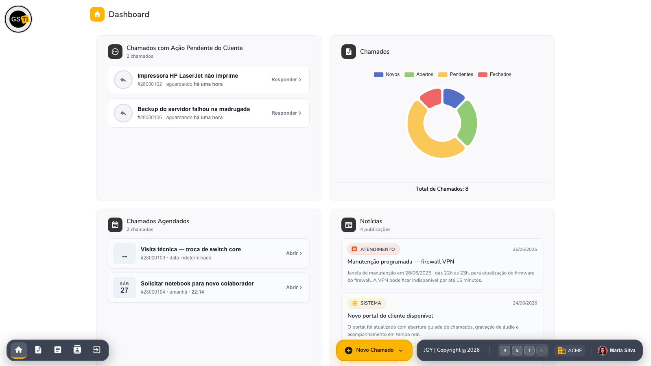Click ticket number #28000102
The width and height of the screenshot is (651, 366).
click(x=150, y=84)
